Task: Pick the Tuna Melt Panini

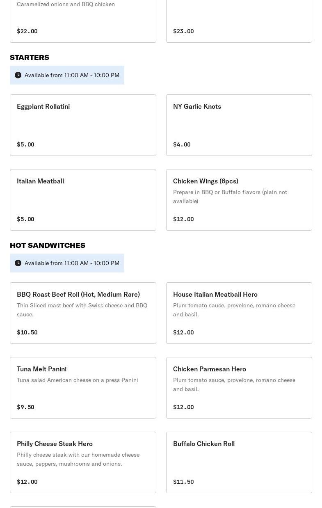Action: [83, 388]
